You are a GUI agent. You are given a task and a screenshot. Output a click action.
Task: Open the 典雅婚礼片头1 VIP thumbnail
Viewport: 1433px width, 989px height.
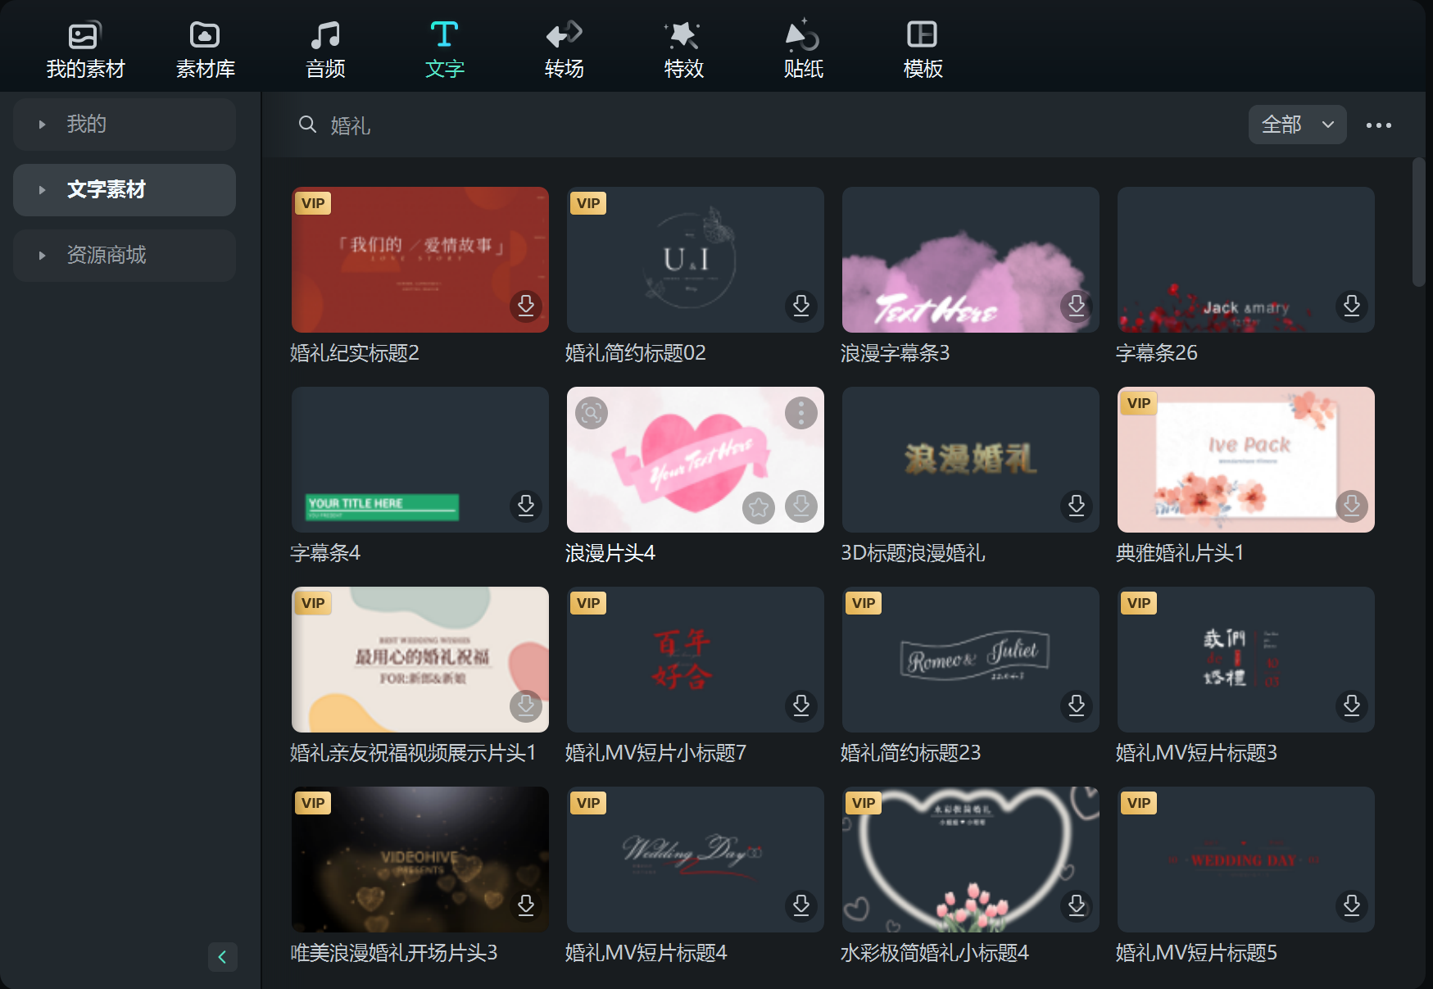point(1245,460)
